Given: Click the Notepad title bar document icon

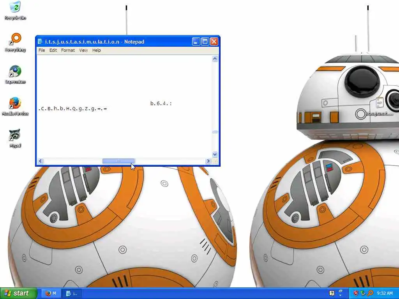Looking at the screenshot, I should [40, 41].
